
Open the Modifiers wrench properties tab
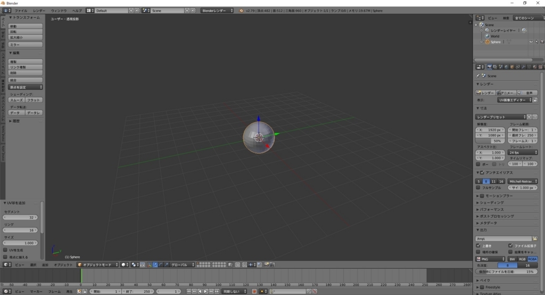[524, 66]
